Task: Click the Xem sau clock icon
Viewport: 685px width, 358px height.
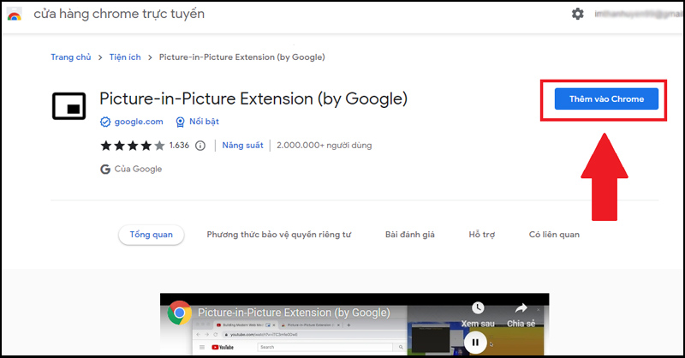Action: (478, 307)
